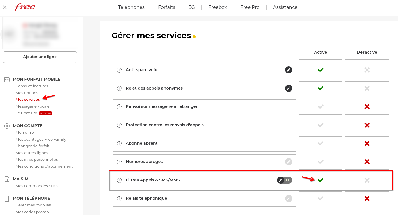The image size is (398, 215).
Task: Click the MON COMPTE heading
Action: coord(28,126)
